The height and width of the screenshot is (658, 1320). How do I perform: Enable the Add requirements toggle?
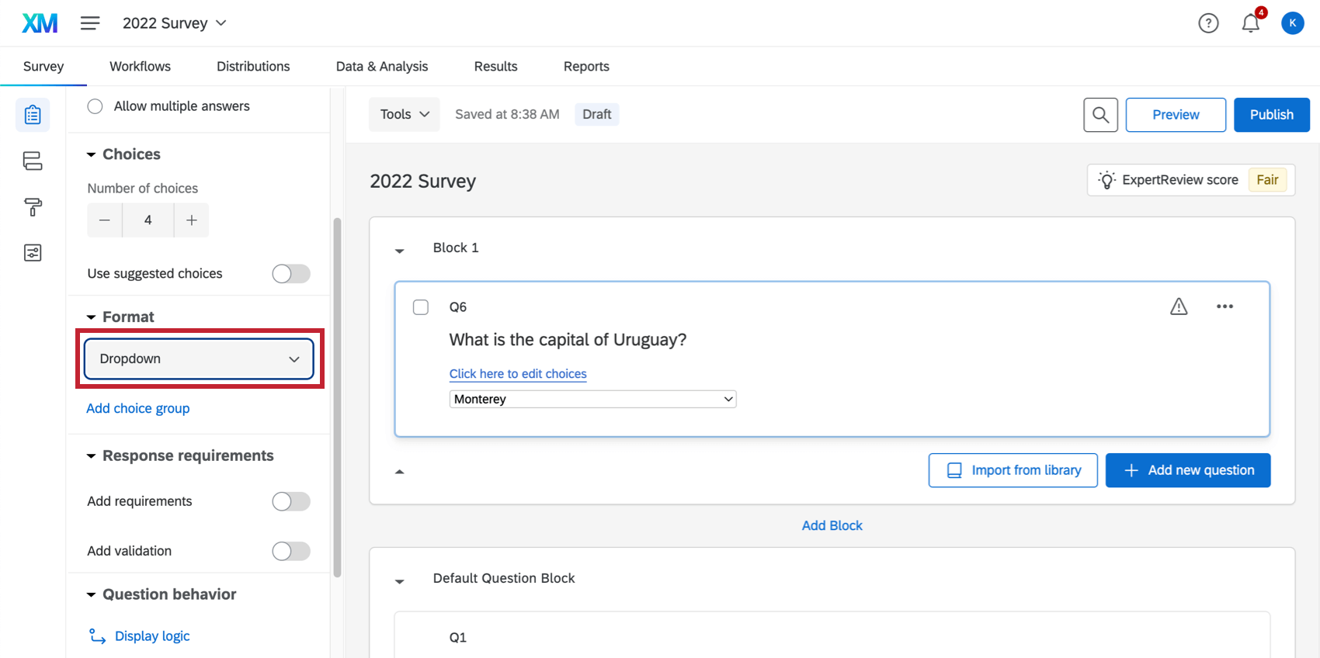click(x=291, y=501)
